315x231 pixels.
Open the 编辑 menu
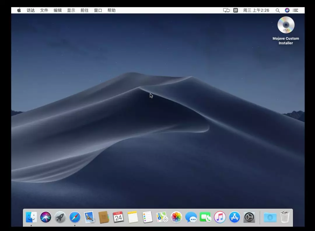coord(58,10)
